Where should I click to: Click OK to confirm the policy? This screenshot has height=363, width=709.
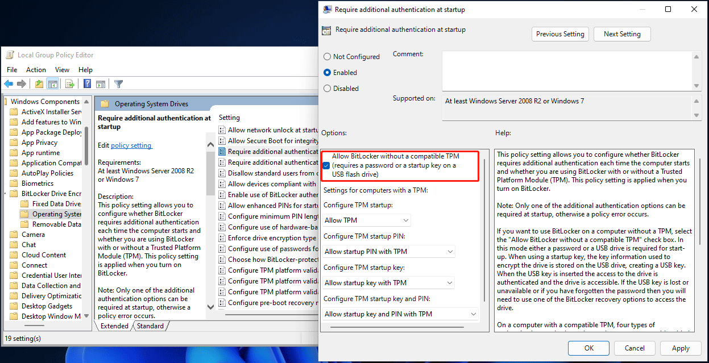coord(589,348)
